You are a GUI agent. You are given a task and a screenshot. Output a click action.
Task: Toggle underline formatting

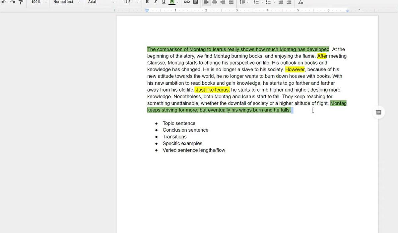164,2
